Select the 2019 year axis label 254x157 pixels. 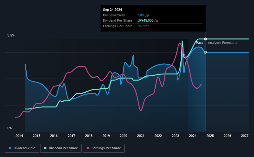click(x=106, y=136)
